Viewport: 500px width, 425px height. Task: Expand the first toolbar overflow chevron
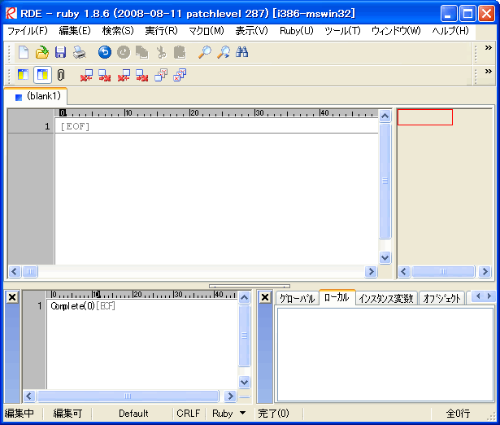(x=488, y=48)
